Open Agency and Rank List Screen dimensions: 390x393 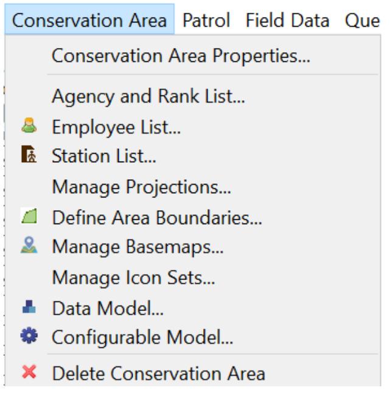click(148, 96)
